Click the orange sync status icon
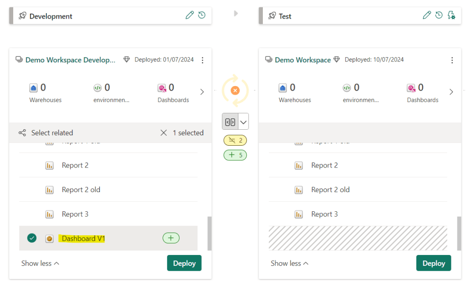Image resolution: width=466 pixels, height=285 pixels. 235,91
